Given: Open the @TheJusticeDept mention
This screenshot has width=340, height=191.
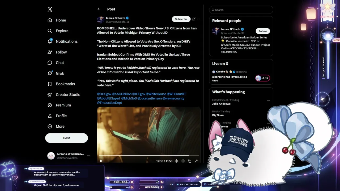Looking at the screenshot, I should point(109,103).
